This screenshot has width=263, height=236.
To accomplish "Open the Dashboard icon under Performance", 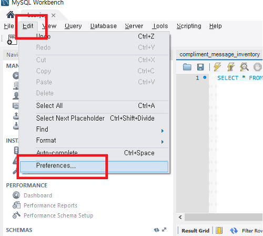I will (x=16, y=195).
